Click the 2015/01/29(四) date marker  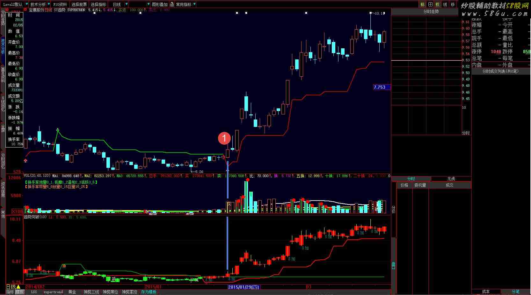[244, 287]
